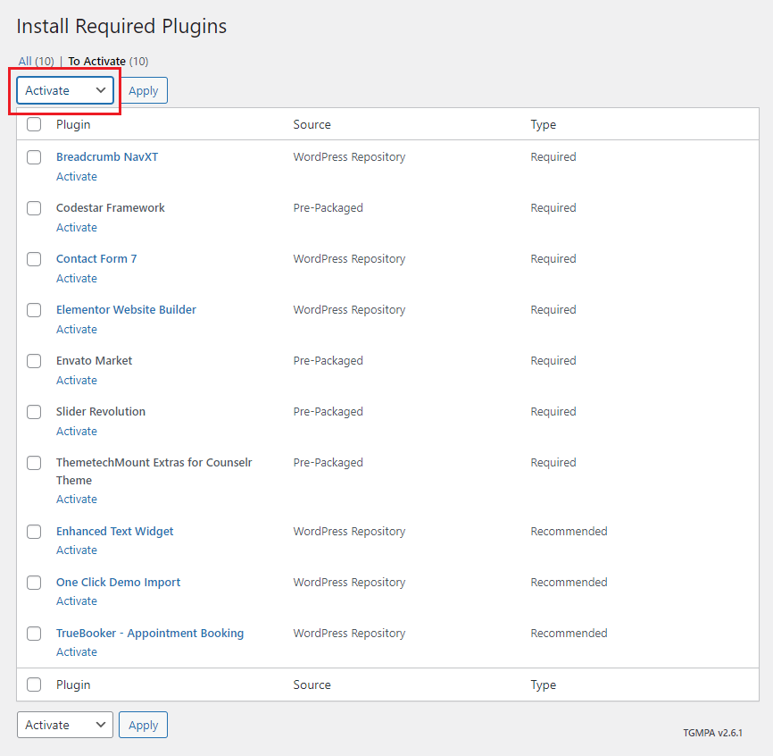Click the Type column label in the footer
The image size is (773, 756).
pyautogui.click(x=543, y=685)
